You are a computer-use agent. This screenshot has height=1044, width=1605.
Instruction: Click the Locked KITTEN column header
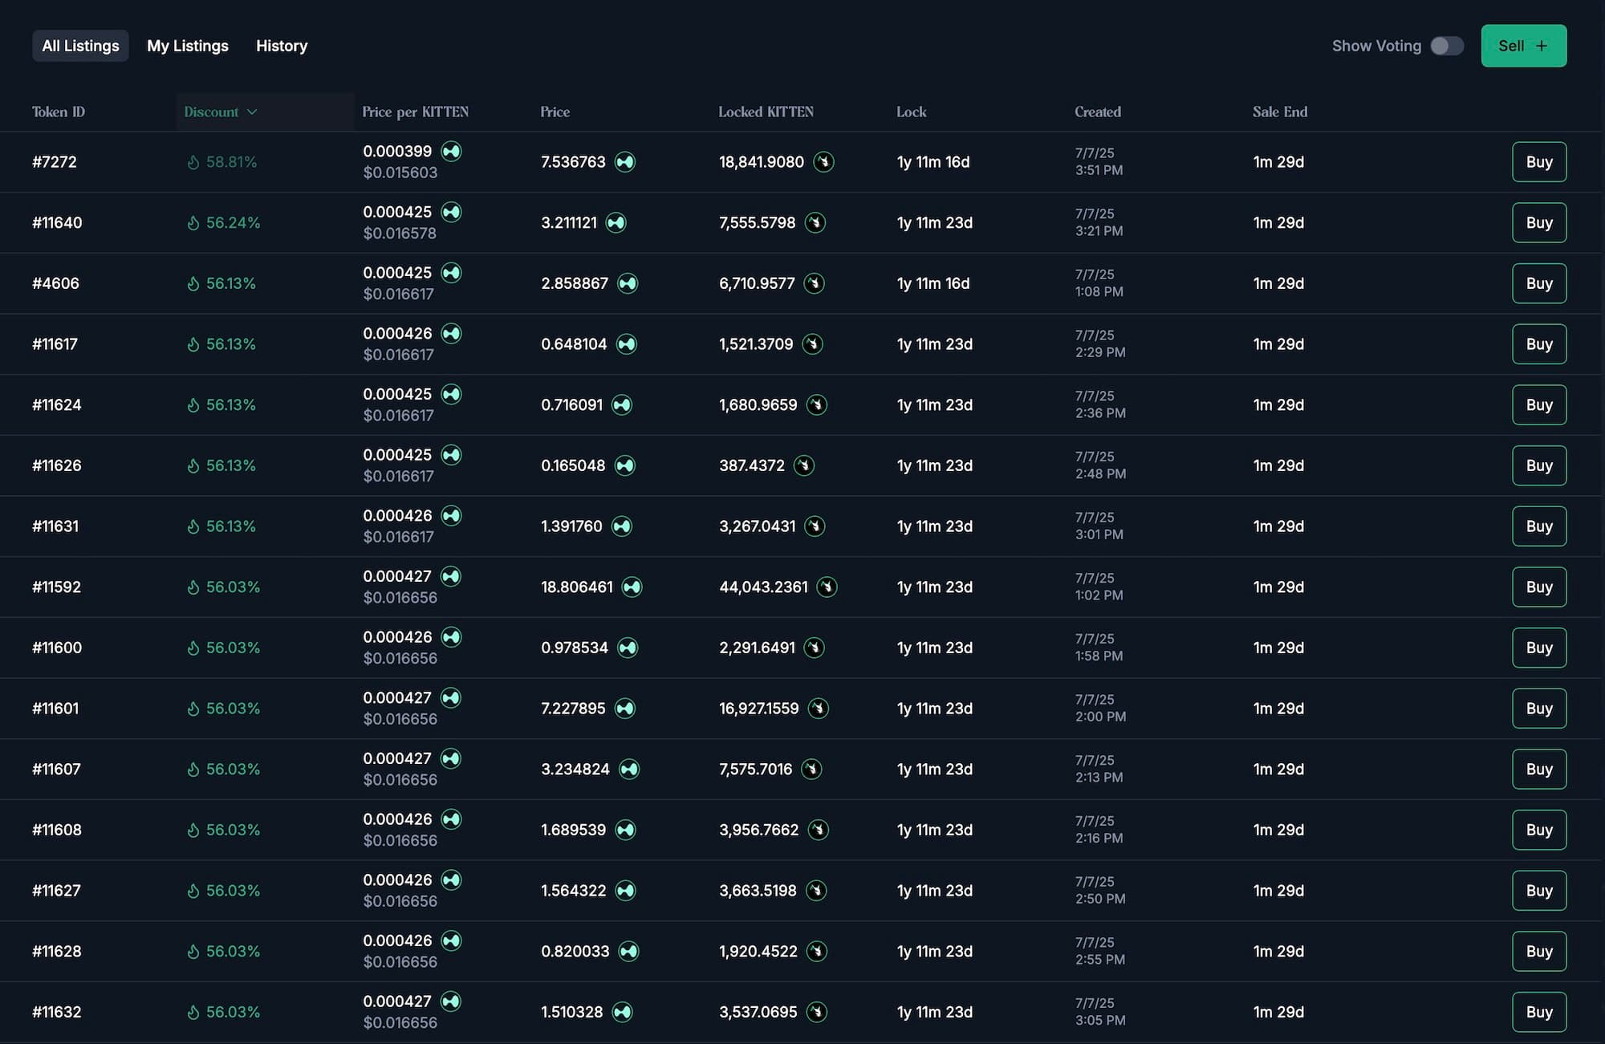point(766,112)
